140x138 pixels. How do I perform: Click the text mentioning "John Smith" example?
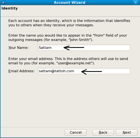(68, 38)
